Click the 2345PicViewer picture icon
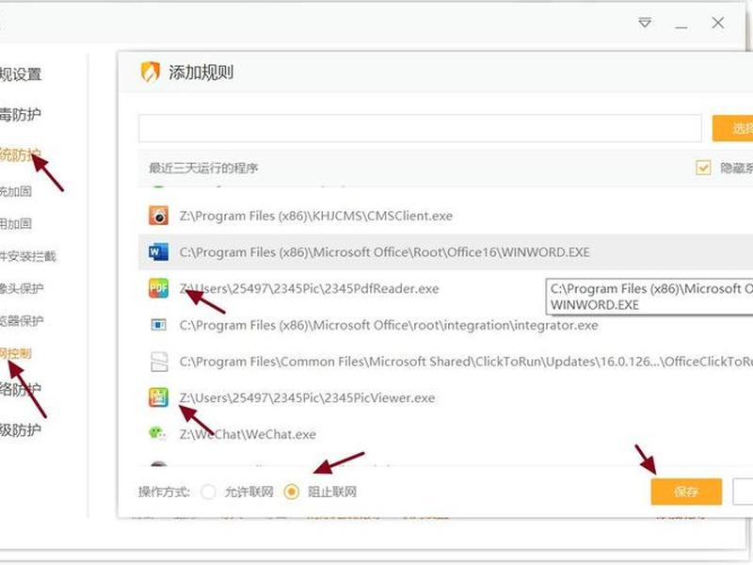Viewport: 753px width, 565px height. pyautogui.click(x=158, y=397)
